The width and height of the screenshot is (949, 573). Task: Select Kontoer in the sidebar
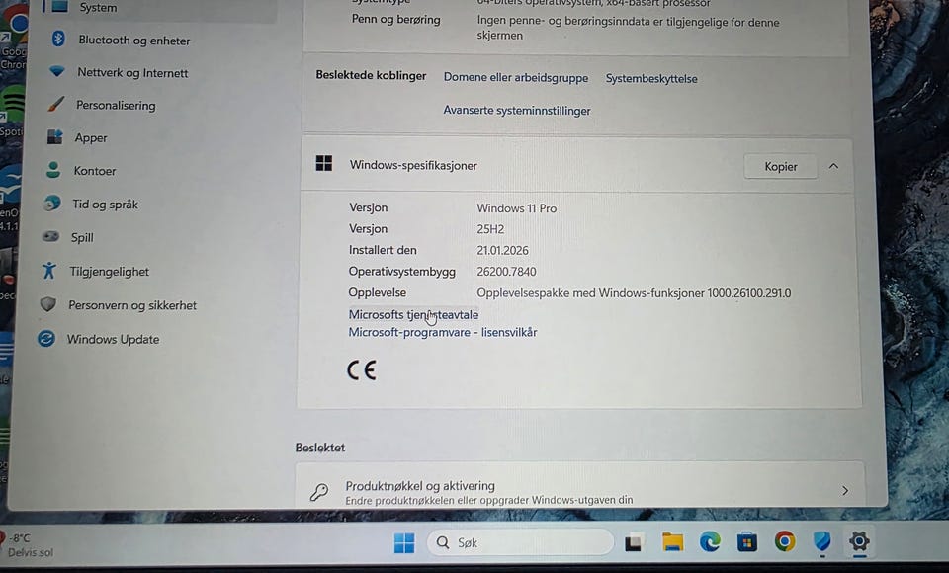click(95, 171)
